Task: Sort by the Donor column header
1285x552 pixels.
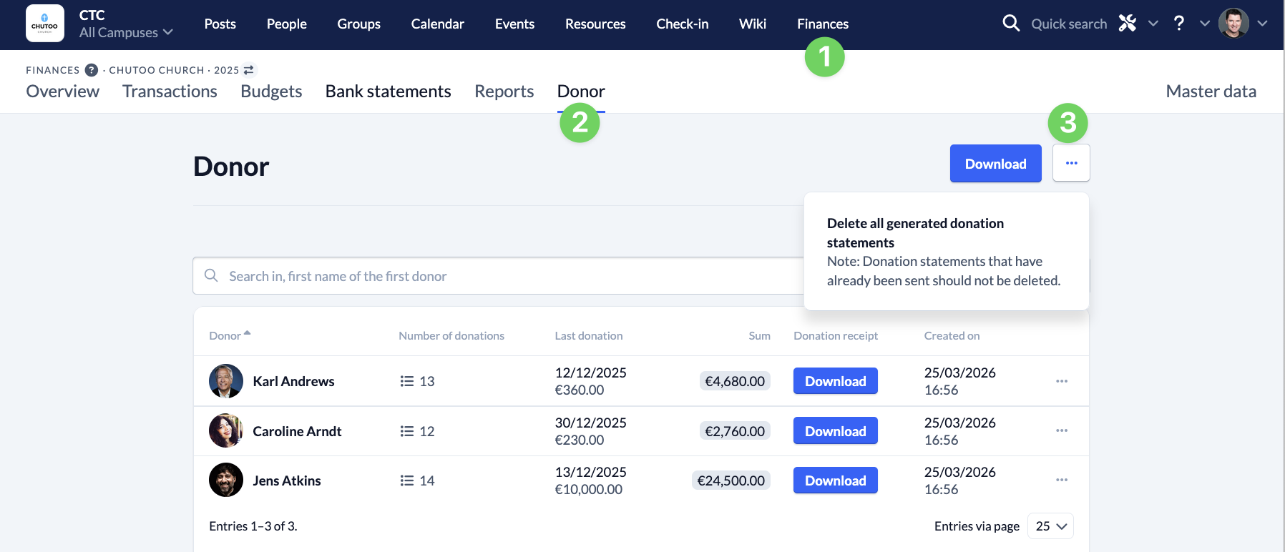Action: [230, 335]
